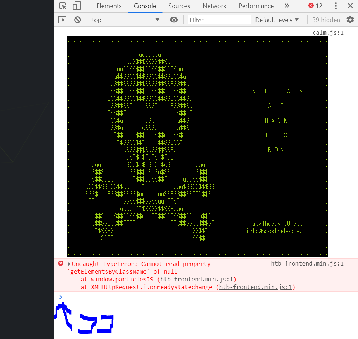Focus the console Filter field
Viewport: 358px width, 339px height.
click(x=219, y=20)
